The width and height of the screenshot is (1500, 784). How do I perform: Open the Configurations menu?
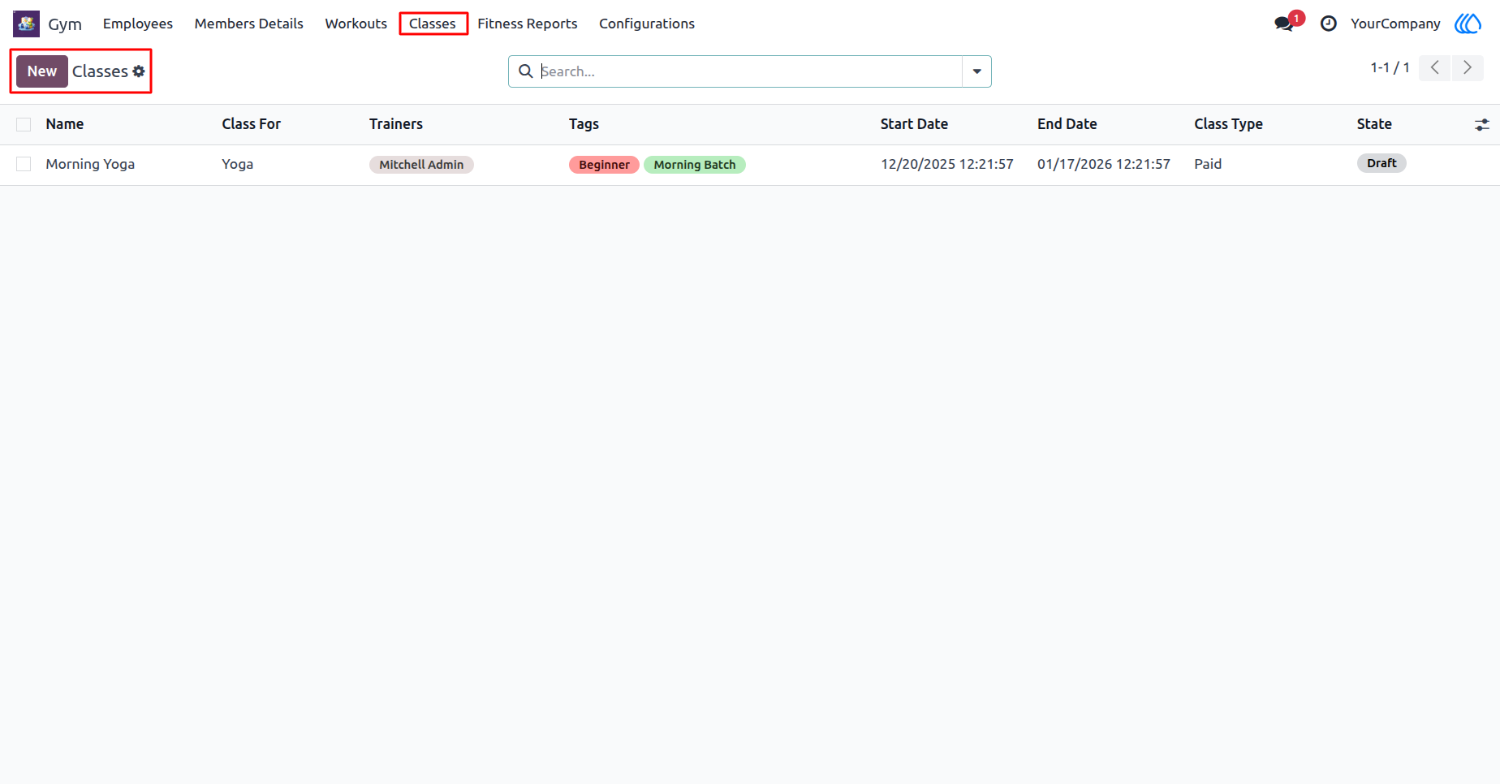click(647, 24)
